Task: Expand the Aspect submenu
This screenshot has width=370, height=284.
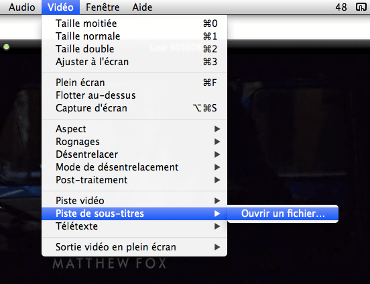Action: pos(134,129)
